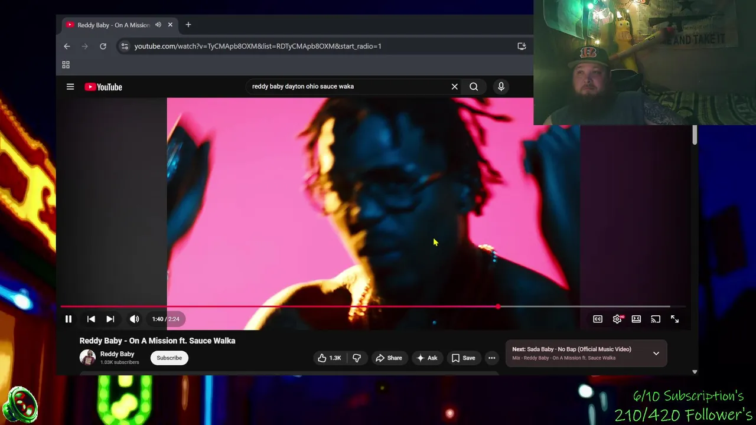Mute the player volume speaker icon
This screenshot has width=756, height=425.
click(x=135, y=319)
